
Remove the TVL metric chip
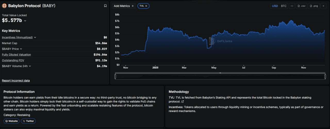coord(146,6)
